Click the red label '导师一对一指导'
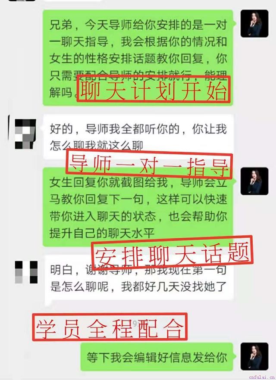 pos(149,165)
